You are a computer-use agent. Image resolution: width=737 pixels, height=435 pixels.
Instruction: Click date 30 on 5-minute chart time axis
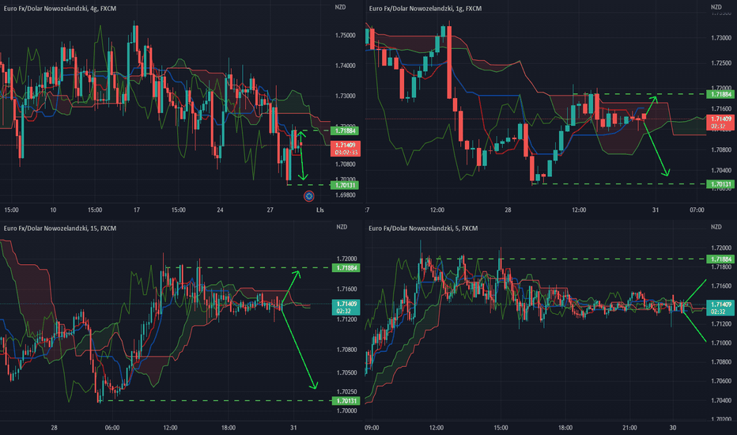(x=673, y=427)
